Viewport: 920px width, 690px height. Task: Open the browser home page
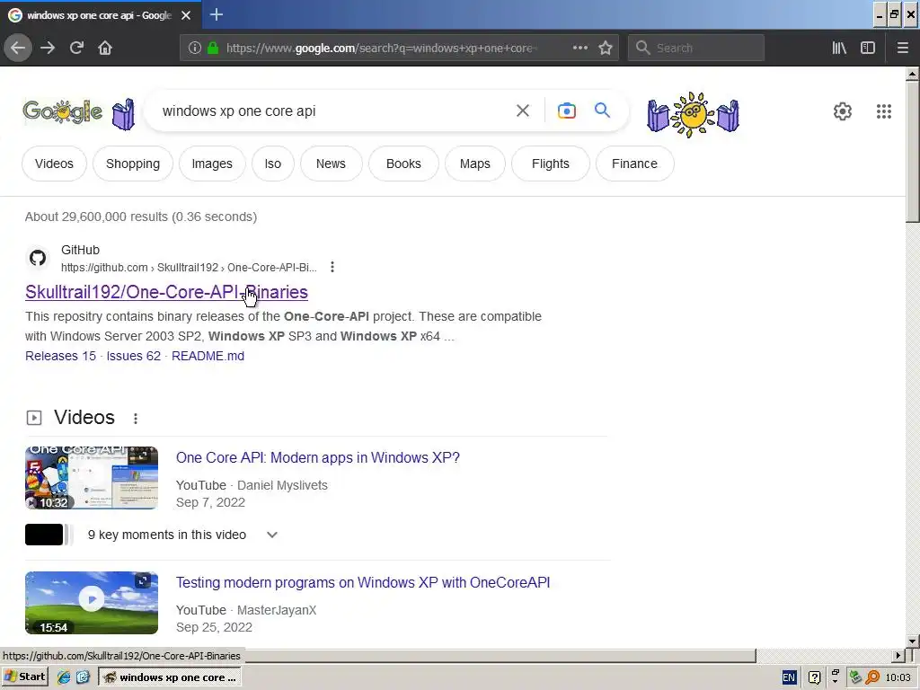(x=105, y=48)
